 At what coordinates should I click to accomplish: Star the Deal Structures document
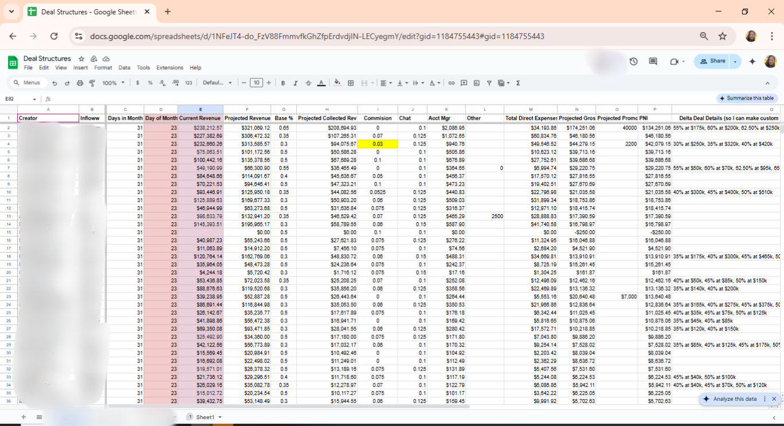click(81, 59)
